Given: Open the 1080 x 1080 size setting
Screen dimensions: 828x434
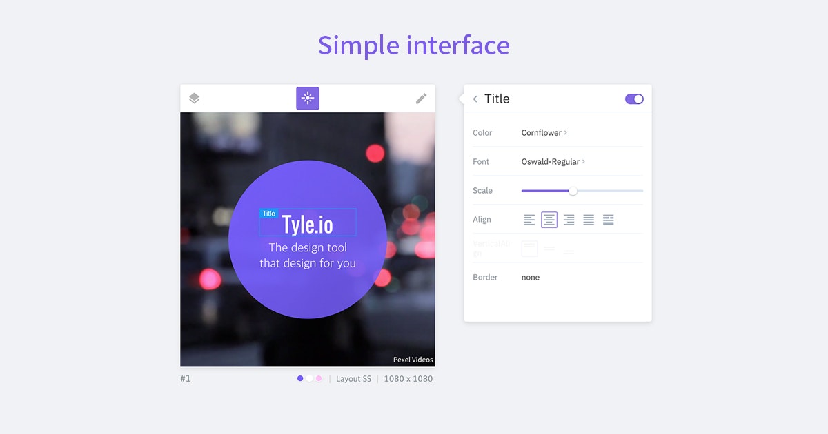Looking at the screenshot, I should (408, 378).
